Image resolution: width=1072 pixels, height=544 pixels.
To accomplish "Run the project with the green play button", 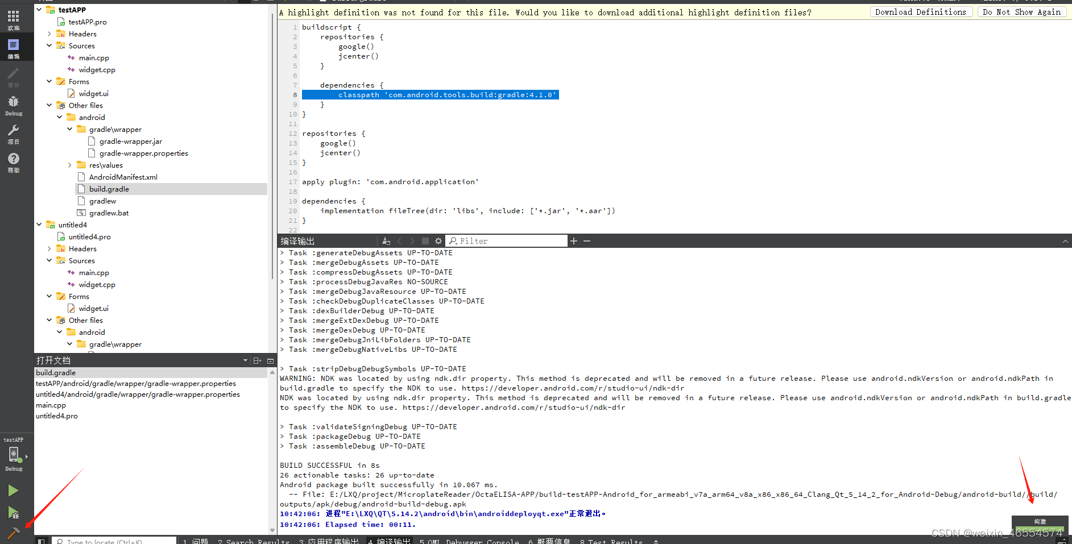I will (14, 491).
